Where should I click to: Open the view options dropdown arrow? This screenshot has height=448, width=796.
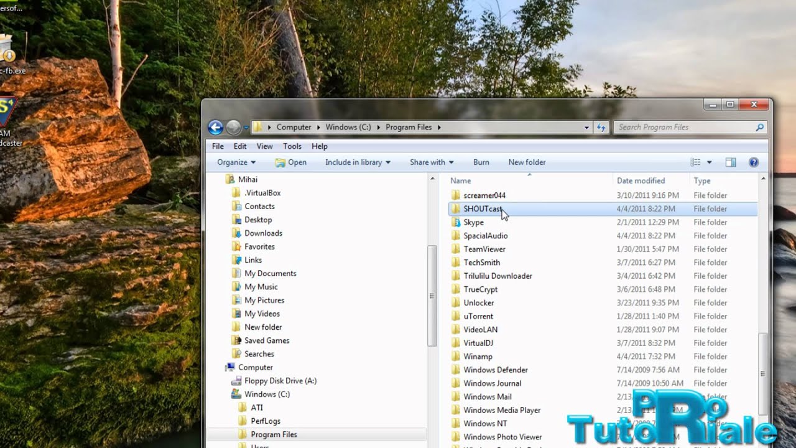(709, 162)
